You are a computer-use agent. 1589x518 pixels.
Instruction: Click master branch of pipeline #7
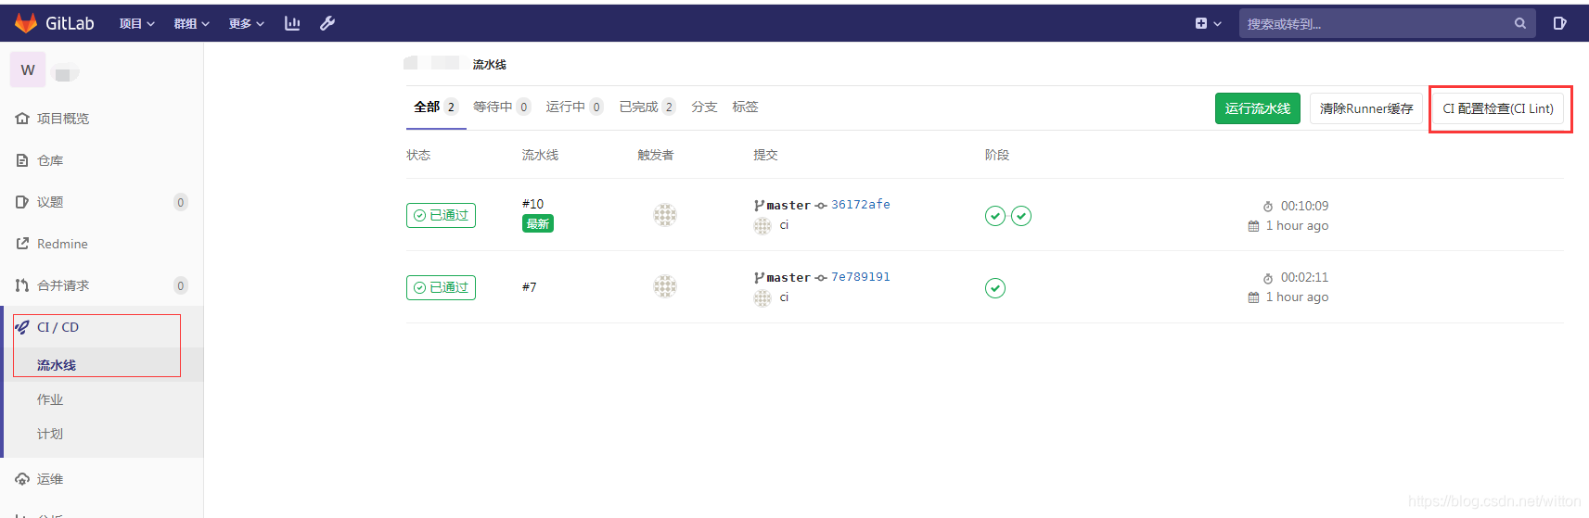pos(788,278)
